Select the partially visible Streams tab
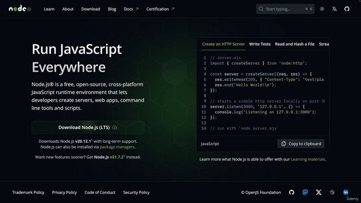Screen dimensions: 361x203 (324, 44)
